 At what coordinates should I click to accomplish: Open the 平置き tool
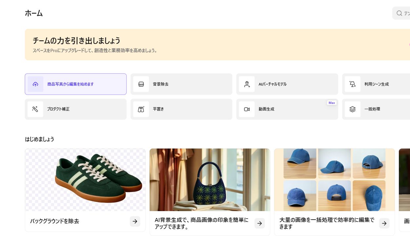181,109
